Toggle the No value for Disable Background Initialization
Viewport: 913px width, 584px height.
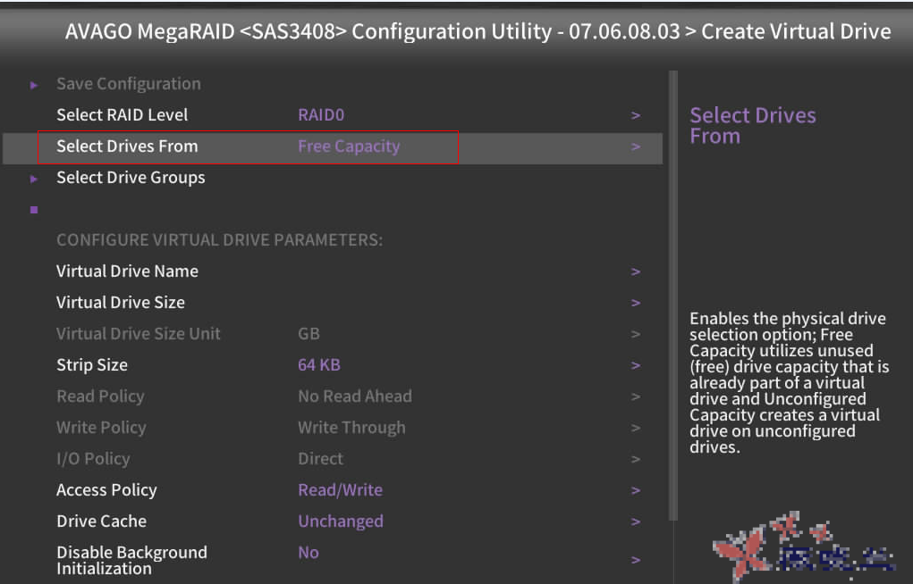tap(309, 553)
